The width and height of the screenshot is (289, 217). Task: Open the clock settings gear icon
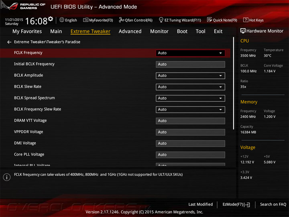[51, 19]
